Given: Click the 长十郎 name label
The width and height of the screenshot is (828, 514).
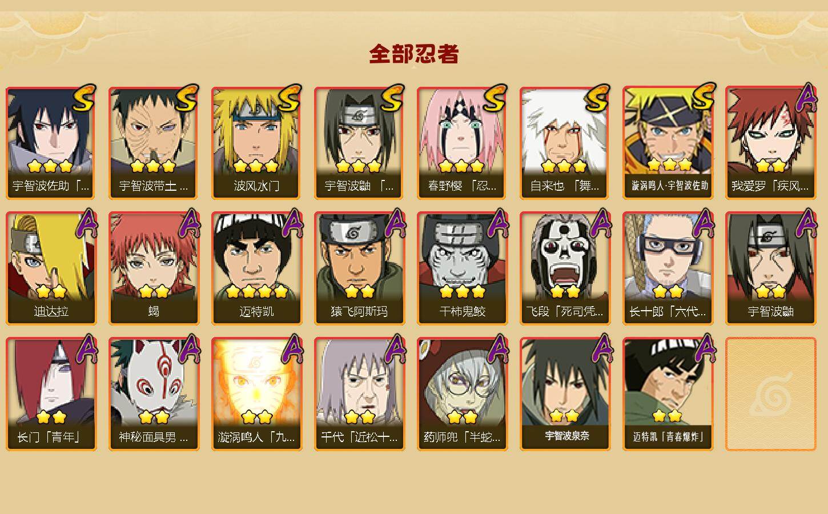Looking at the screenshot, I should (668, 312).
